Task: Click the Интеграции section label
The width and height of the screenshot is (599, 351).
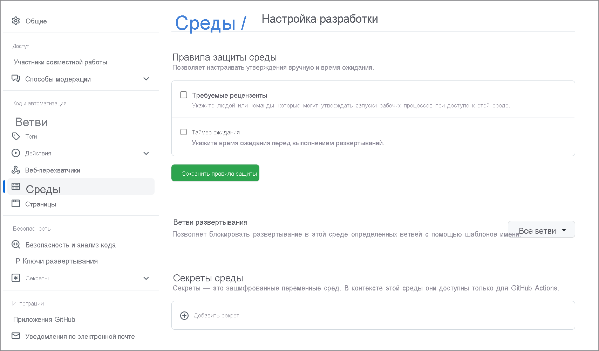Action: (x=28, y=303)
